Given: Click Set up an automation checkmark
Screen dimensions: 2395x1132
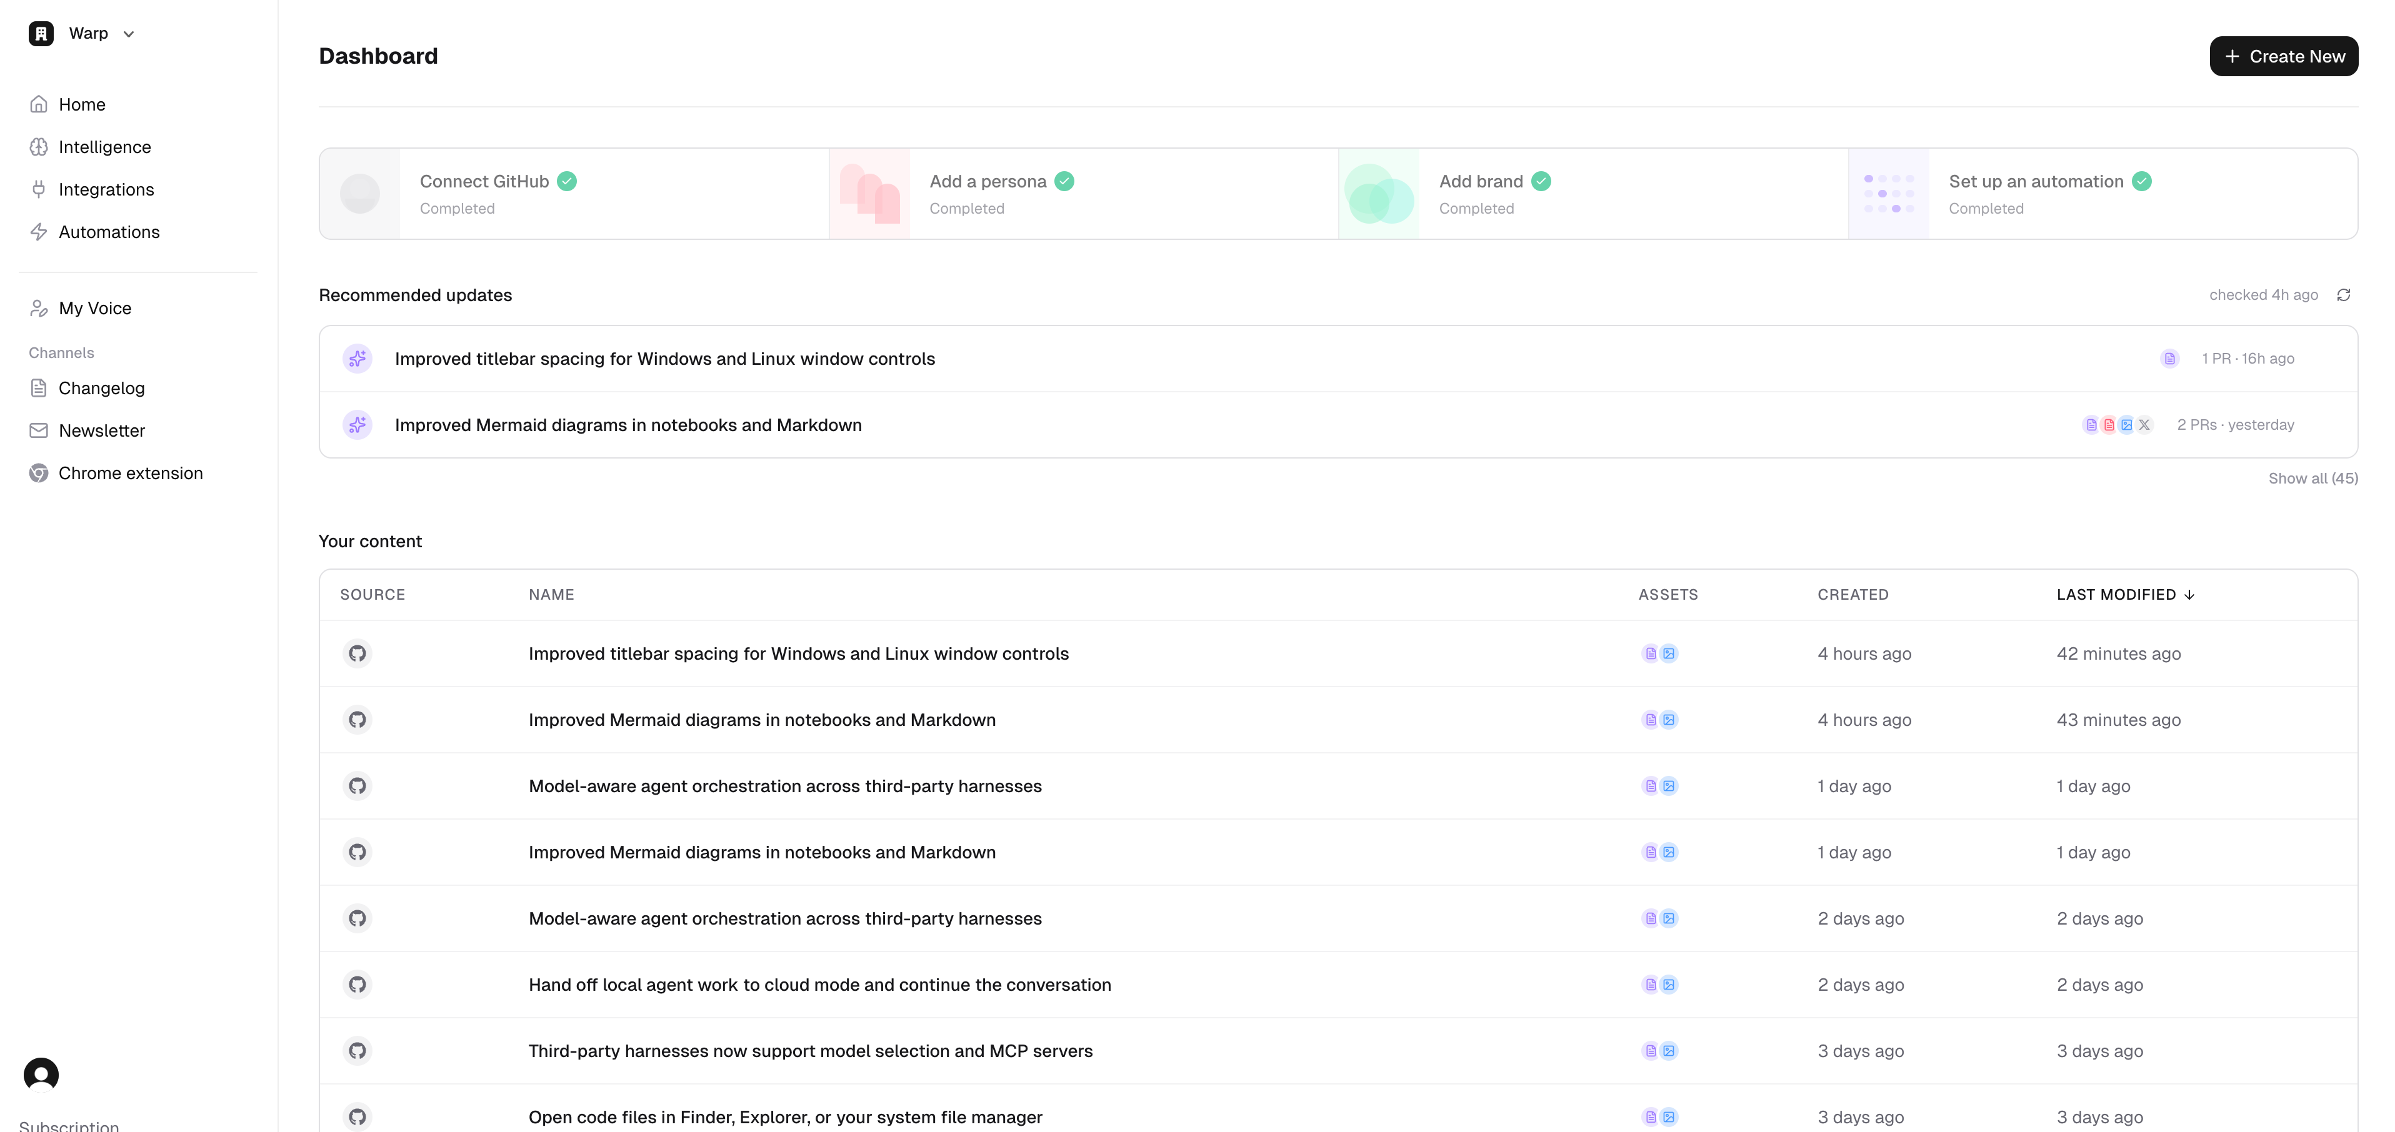Looking at the screenshot, I should (2142, 182).
